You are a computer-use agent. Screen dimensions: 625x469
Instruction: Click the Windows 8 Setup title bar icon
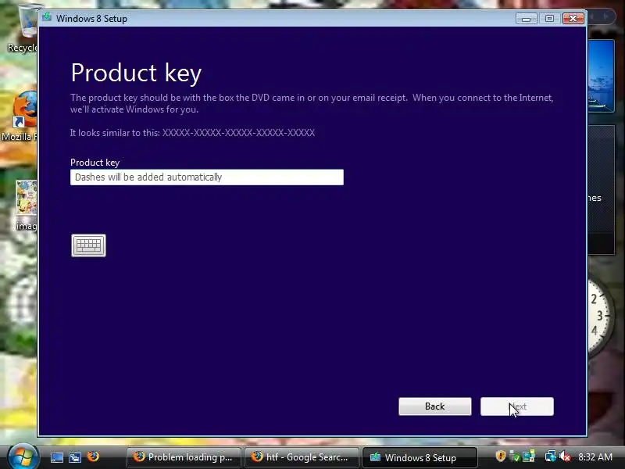(x=47, y=17)
